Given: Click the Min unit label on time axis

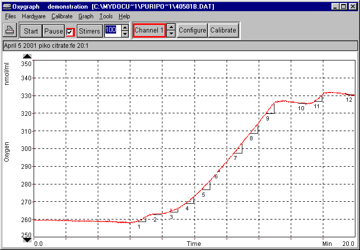Looking at the screenshot, I should [x=327, y=243].
